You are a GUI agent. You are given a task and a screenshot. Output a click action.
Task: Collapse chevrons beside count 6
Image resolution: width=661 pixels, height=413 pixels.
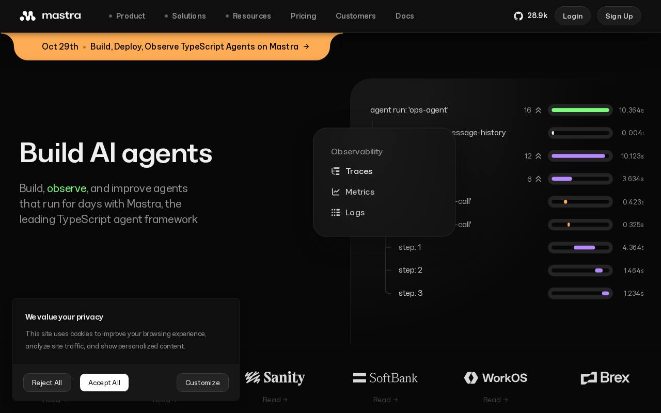[538, 179]
